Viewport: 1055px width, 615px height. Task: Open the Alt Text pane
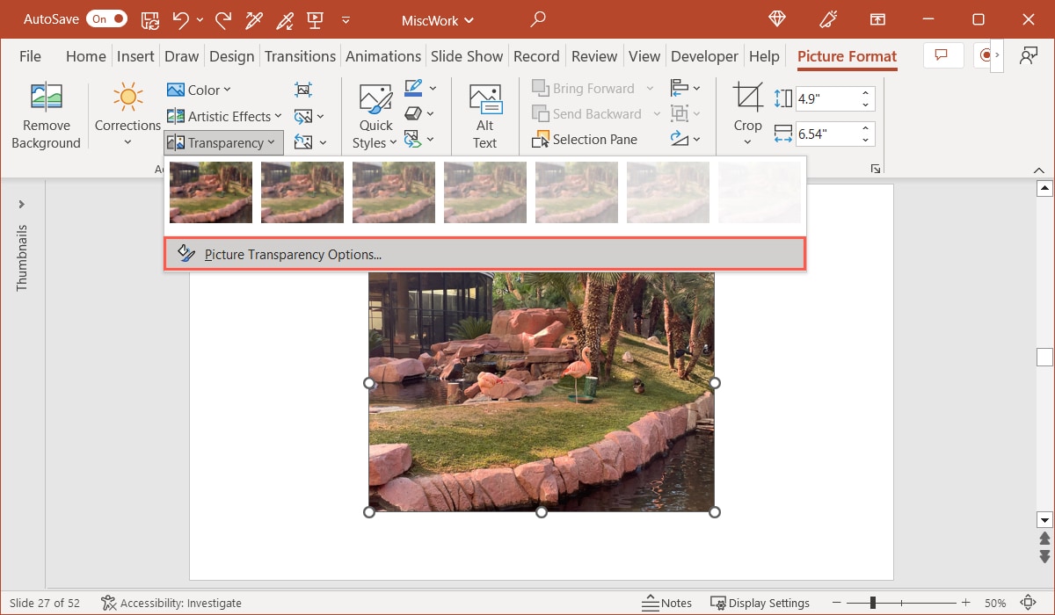coord(484,114)
